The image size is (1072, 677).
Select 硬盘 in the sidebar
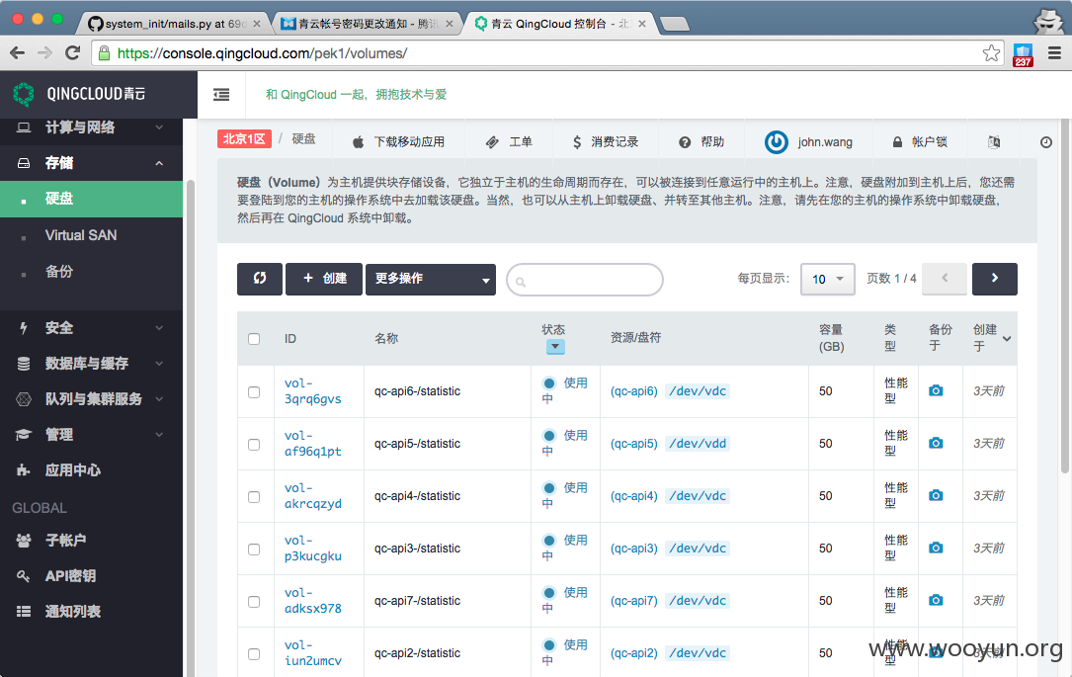click(92, 199)
